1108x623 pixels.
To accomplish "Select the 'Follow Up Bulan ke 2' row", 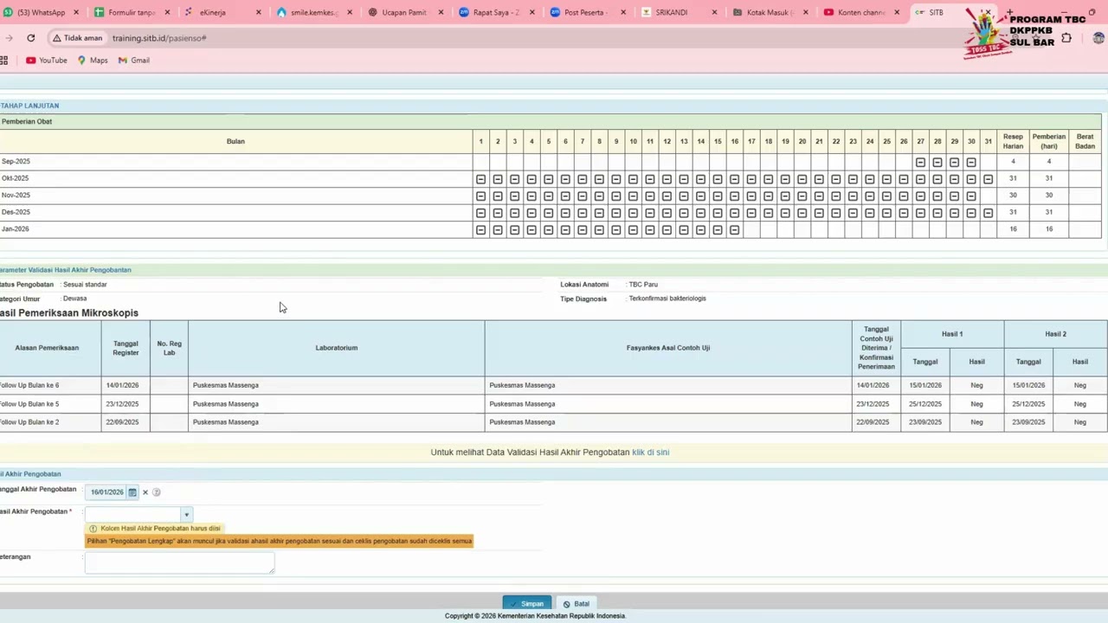I will coord(554,422).
